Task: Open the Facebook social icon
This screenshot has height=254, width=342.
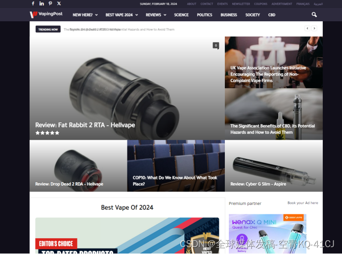Action: pyautogui.click(x=33, y=3)
